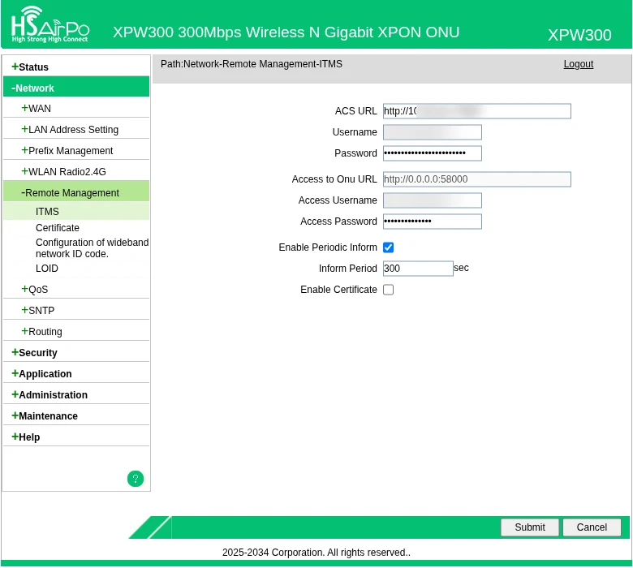633x568 pixels.
Task: Check the Enable Certificate checkbox
Action: pos(389,290)
